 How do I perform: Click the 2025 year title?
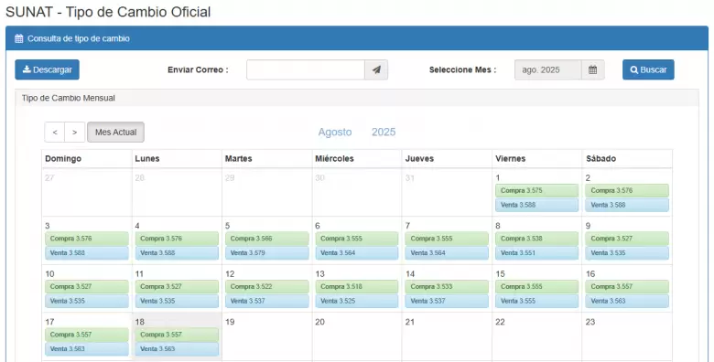tap(384, 132)
